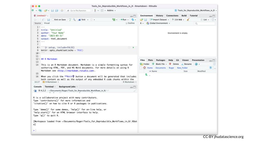This screenshot has width=257, height=144.
Task: Click the version control Git icon
Action: (x=95, y=10)
